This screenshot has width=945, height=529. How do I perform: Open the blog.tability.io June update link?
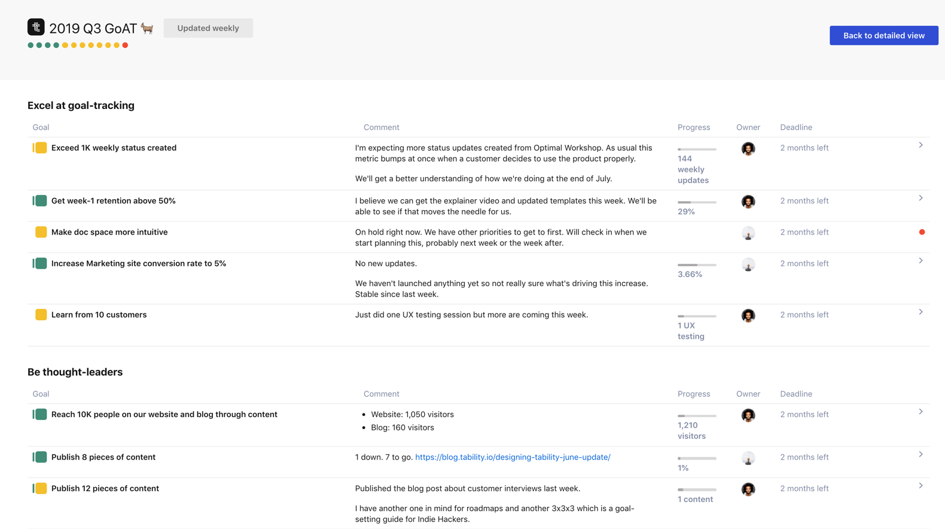[x=513, y=457]
